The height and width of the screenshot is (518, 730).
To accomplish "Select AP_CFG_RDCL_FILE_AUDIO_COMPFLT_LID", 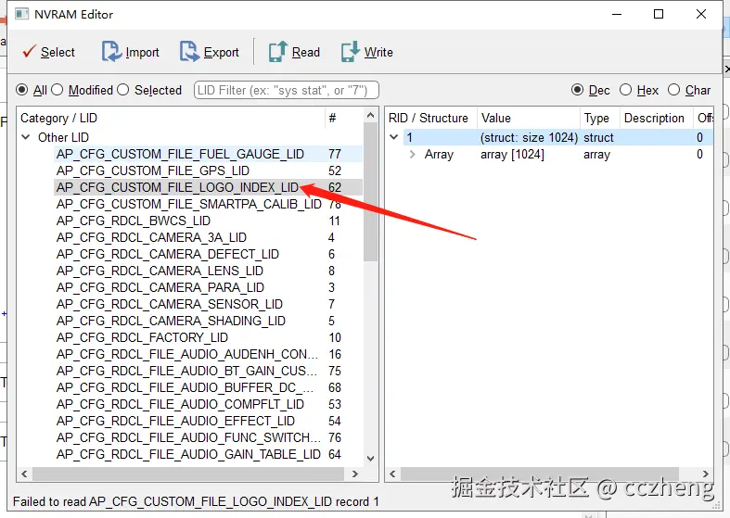I will (180, 405).
